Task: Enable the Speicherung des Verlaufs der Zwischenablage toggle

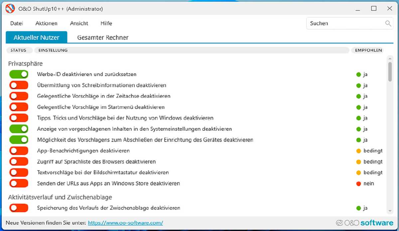Action: tap(19, 208)
